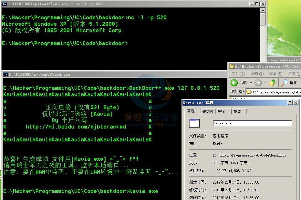Click 'BackDoor++.exe 127.0.0.1 520' command text
This screenshot has width=301, height=200.
[174, 88]
